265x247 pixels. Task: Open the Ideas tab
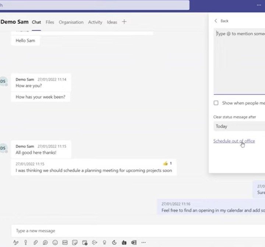point(112,22)
